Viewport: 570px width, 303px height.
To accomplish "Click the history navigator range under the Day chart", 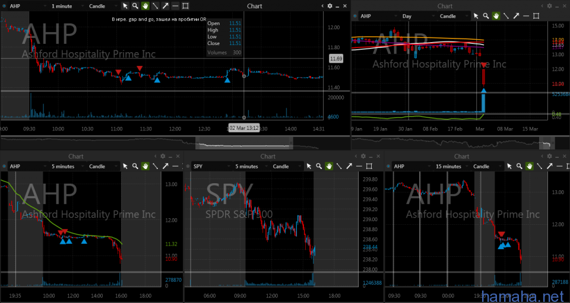I will click(x=547, y=143).
